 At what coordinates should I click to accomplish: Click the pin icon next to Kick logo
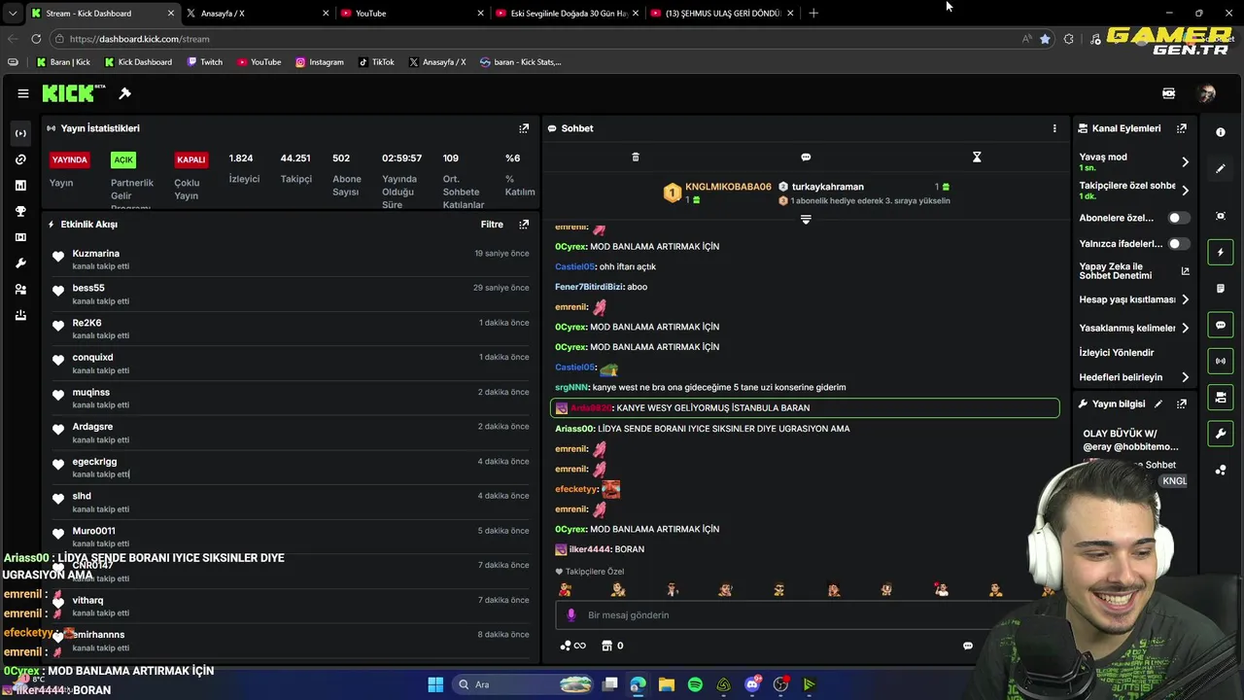(x=124, y=93)
